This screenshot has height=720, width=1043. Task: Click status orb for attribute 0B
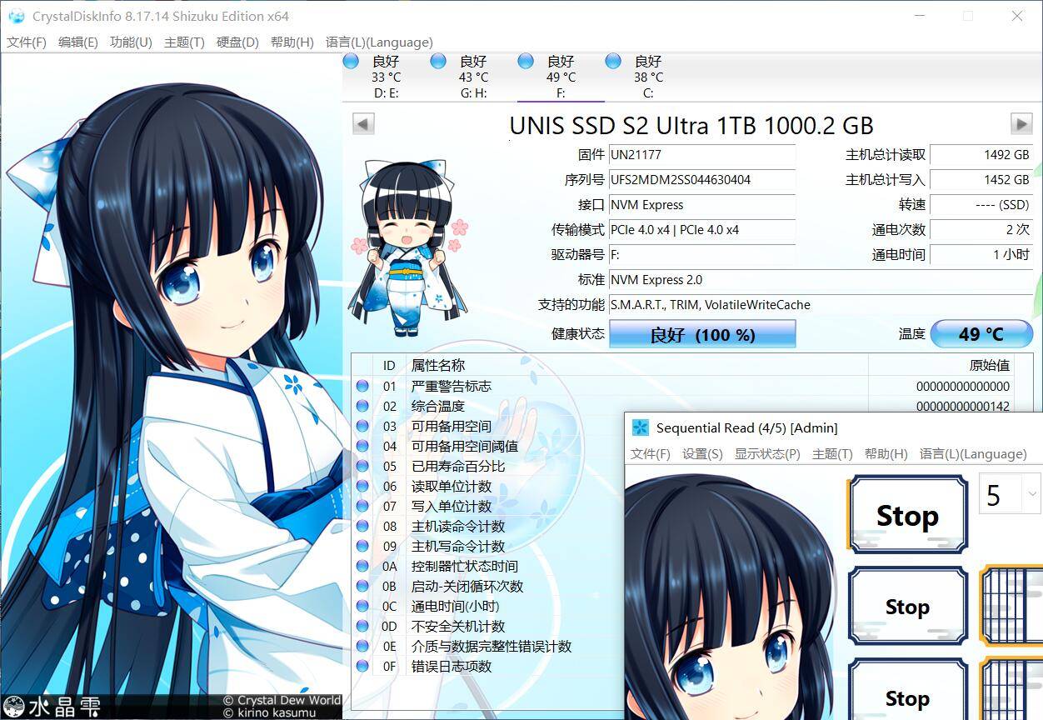point(362,586)
